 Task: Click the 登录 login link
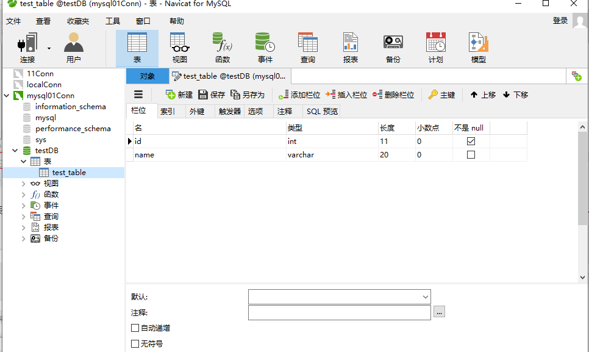tap(560, 21)
